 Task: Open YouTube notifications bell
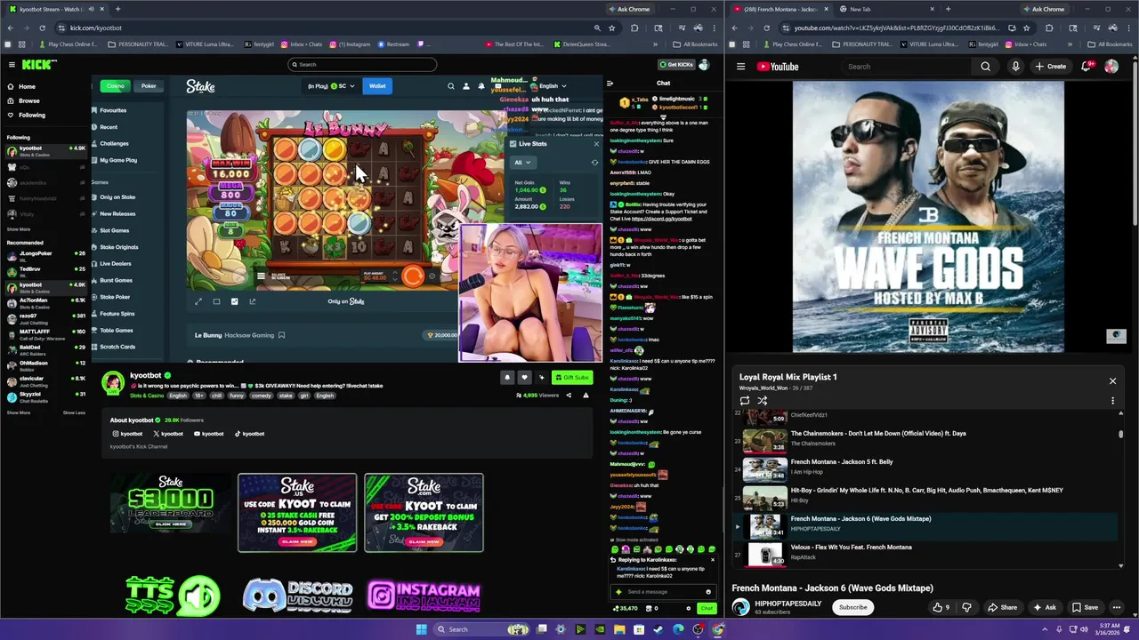[x=1086, y=66]
